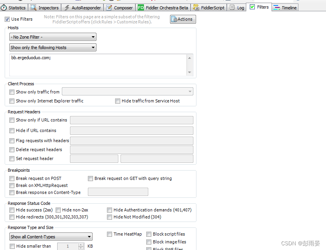Open the AutoResponder tab

pos(83,8)
